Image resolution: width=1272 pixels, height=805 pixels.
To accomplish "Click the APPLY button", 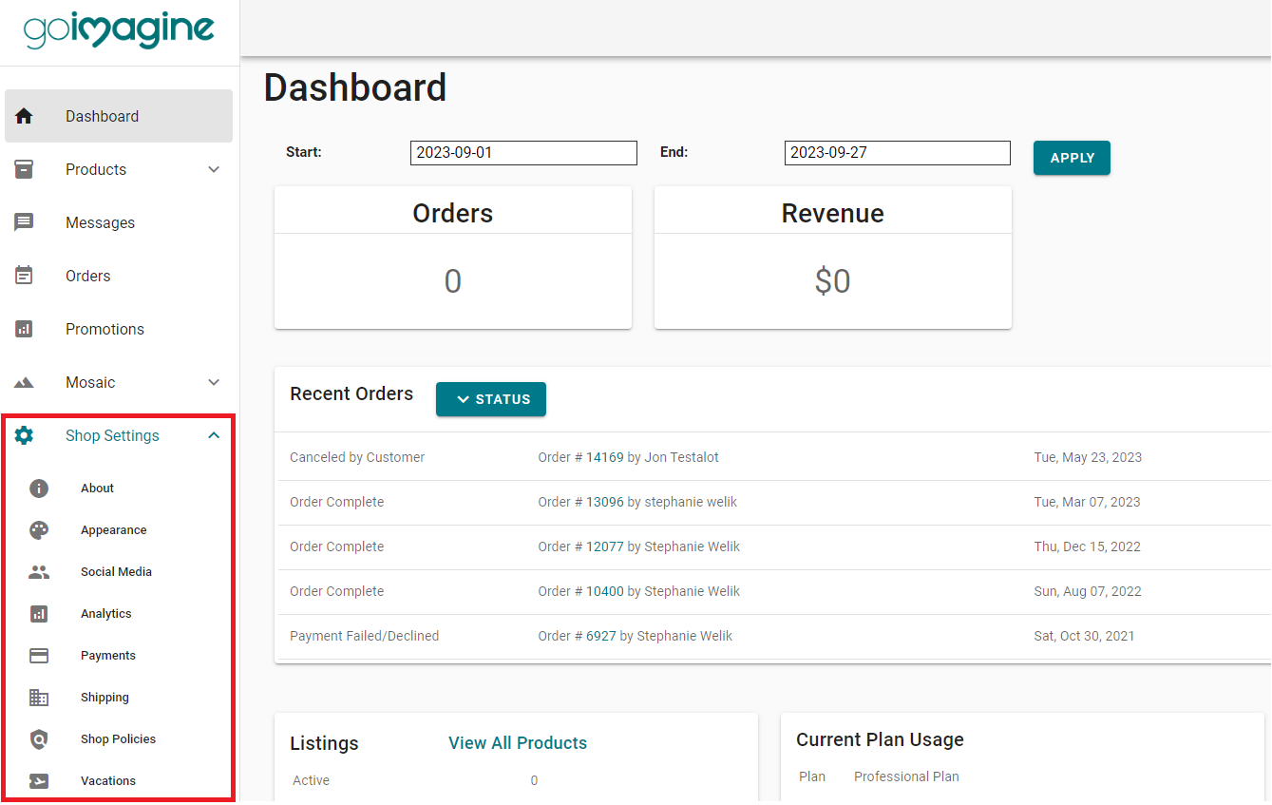I will click(x=1072, y=158).
